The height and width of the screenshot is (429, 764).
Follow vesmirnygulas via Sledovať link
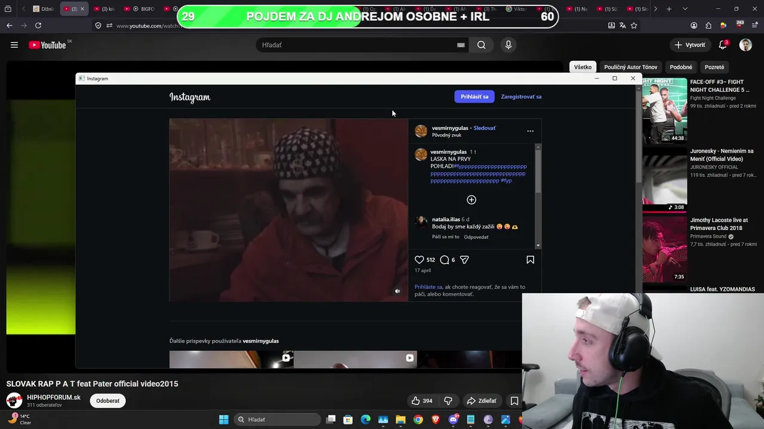coord(484,128)
